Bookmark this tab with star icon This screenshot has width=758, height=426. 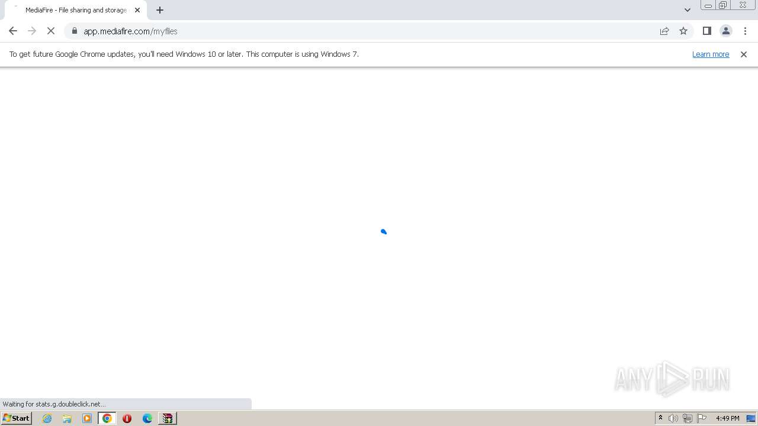click(683, 31)
